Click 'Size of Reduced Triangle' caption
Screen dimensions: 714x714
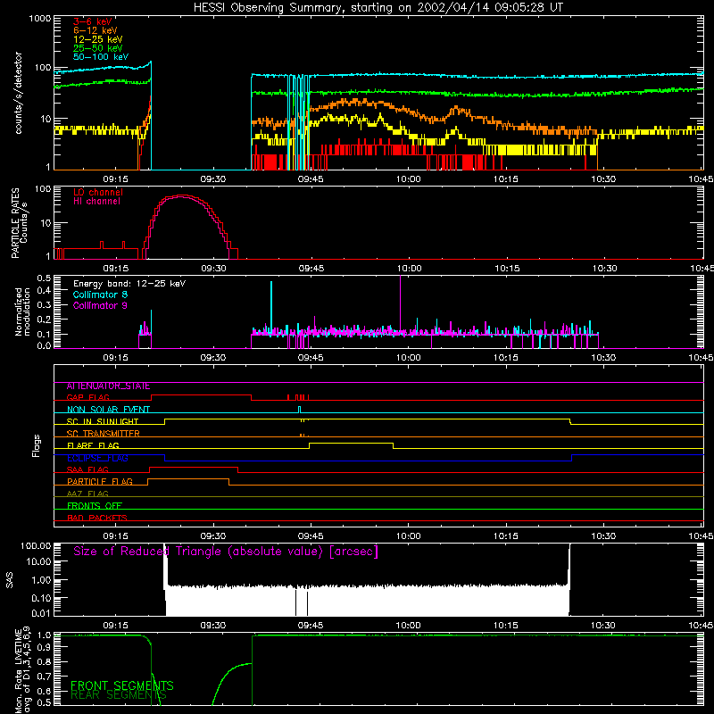tap(226, 552)
